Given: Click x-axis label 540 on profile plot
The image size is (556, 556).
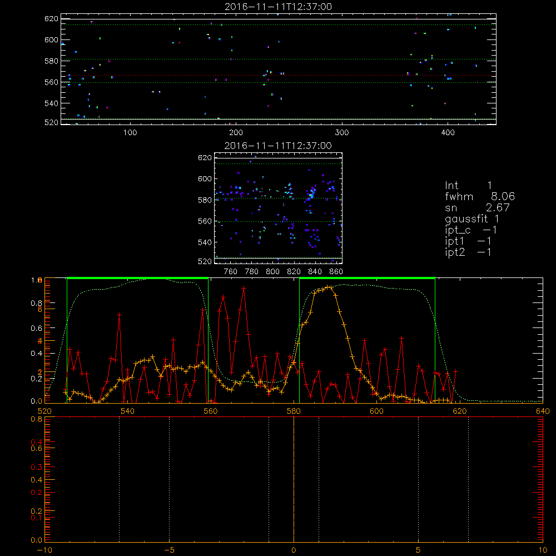Looking at the screenshot, I should pyautogui.click(x=127, y=411).
